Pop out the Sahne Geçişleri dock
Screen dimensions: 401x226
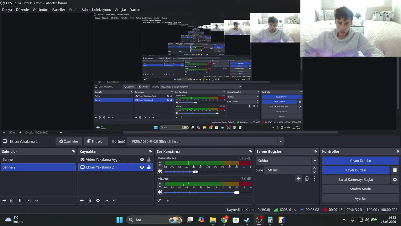tap(316, 152)
